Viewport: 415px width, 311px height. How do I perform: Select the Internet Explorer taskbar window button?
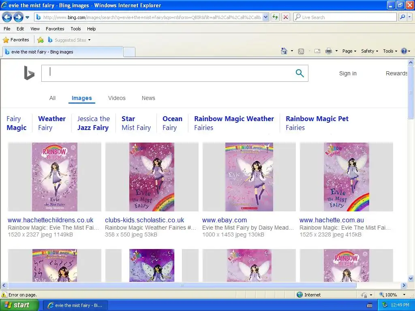pyautogui.click(x=75, y=305)
